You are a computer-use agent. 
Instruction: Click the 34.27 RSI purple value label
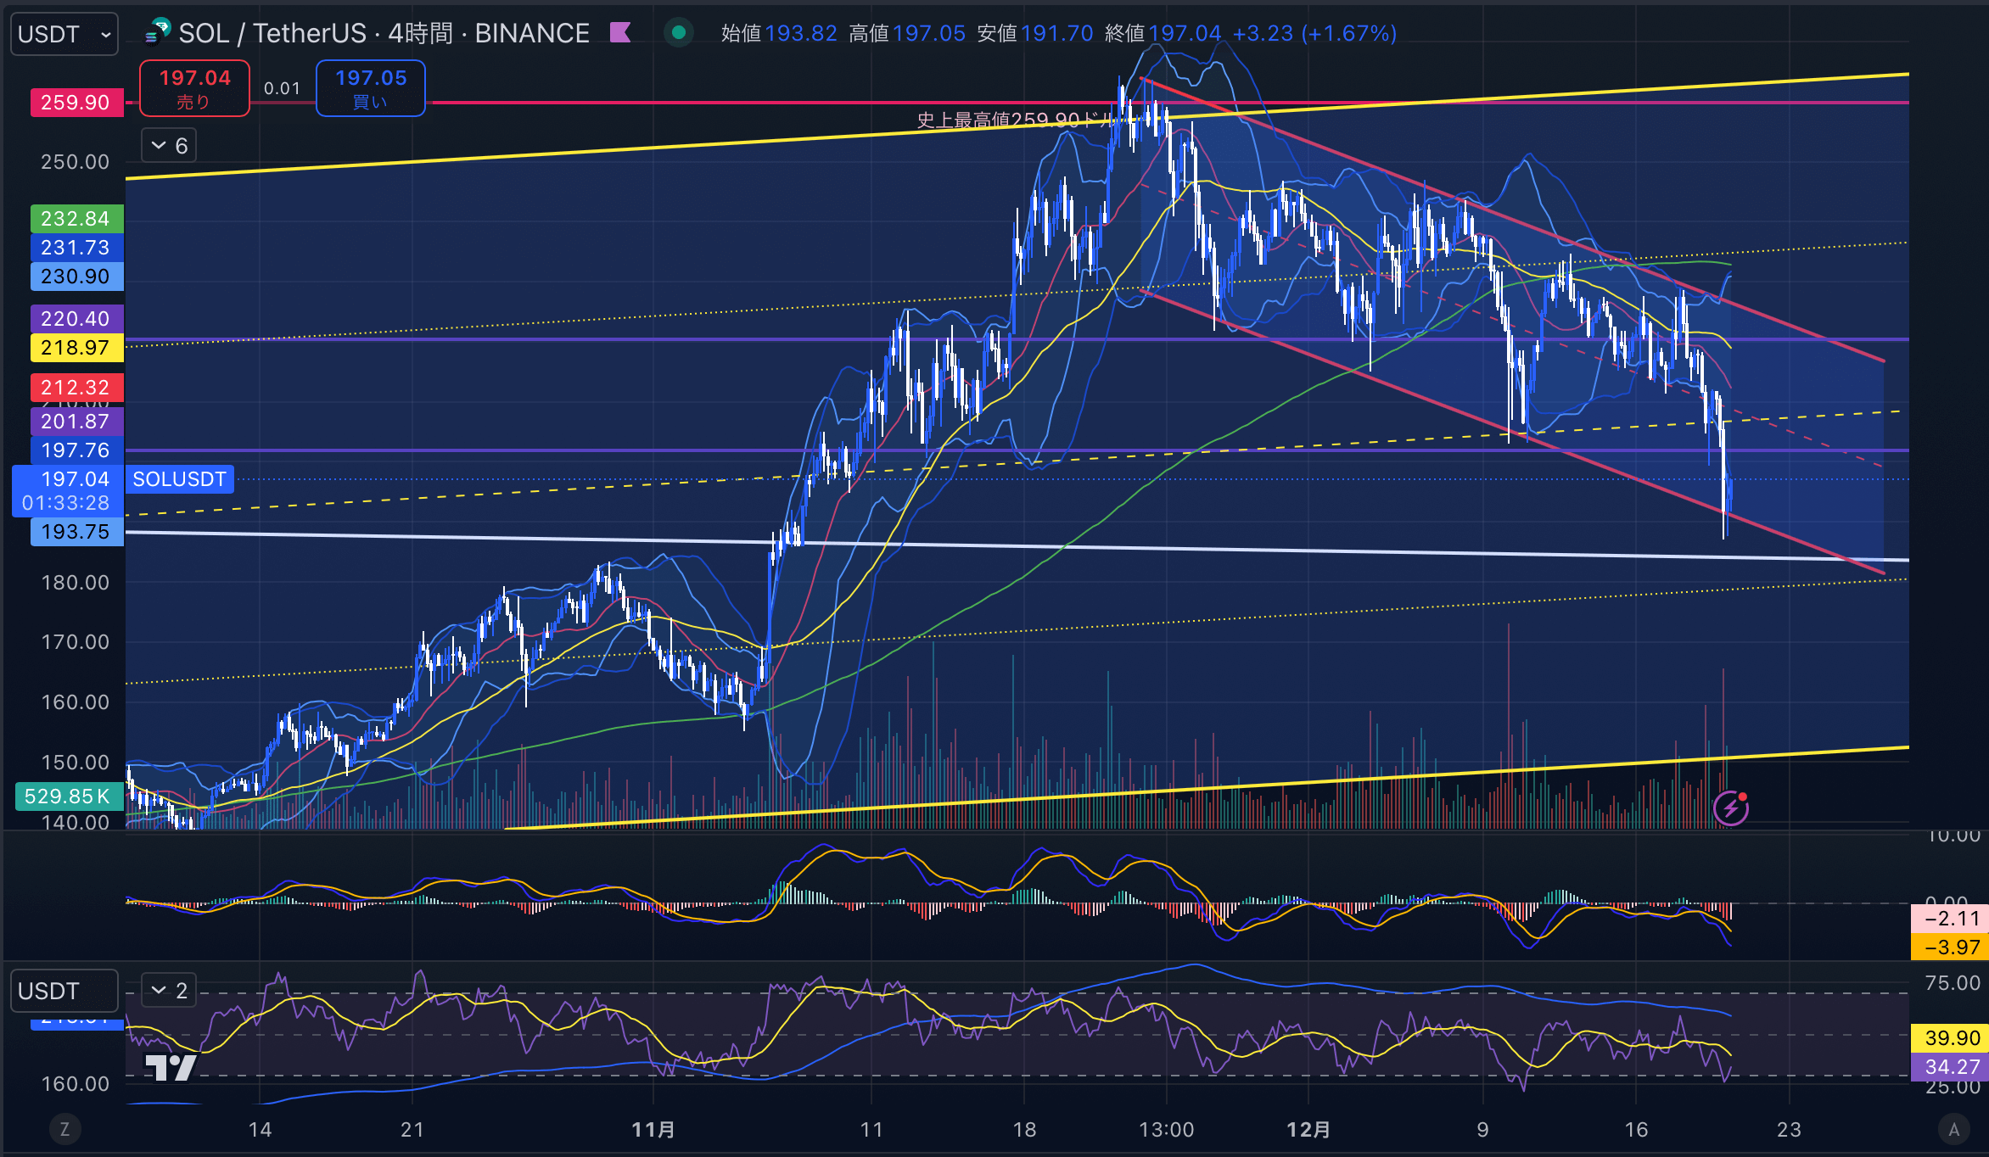click(1950, 1067)
